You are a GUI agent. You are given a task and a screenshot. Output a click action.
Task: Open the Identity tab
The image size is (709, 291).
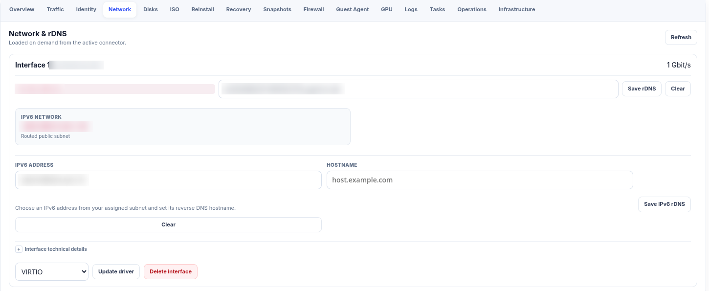pyautogui.click(x=86, y=9)
